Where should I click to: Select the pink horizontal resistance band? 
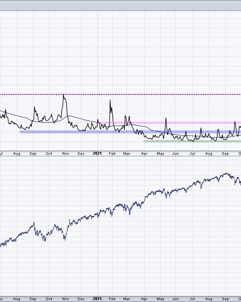[x=169, y=123]
